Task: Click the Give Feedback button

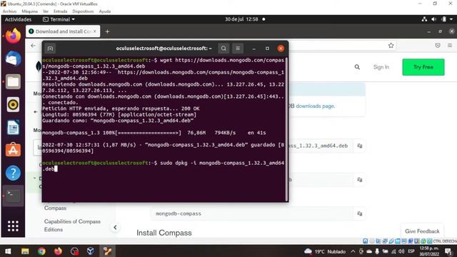Action: point(422,231)
